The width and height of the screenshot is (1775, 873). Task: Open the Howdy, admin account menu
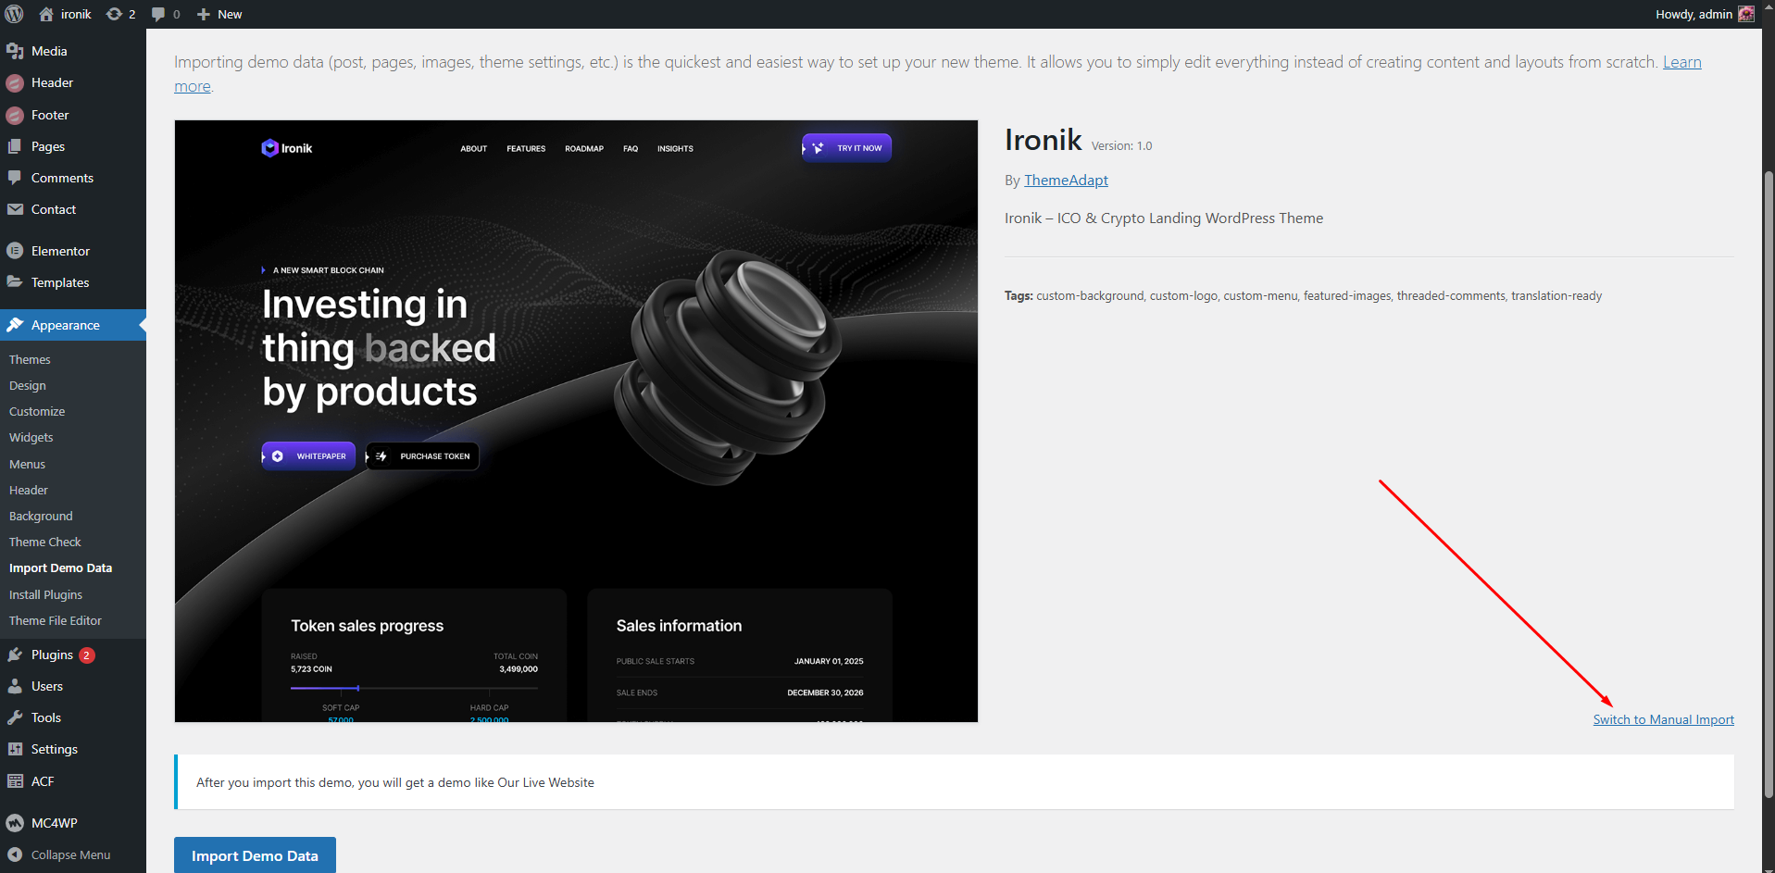(x=1693, y=14)
